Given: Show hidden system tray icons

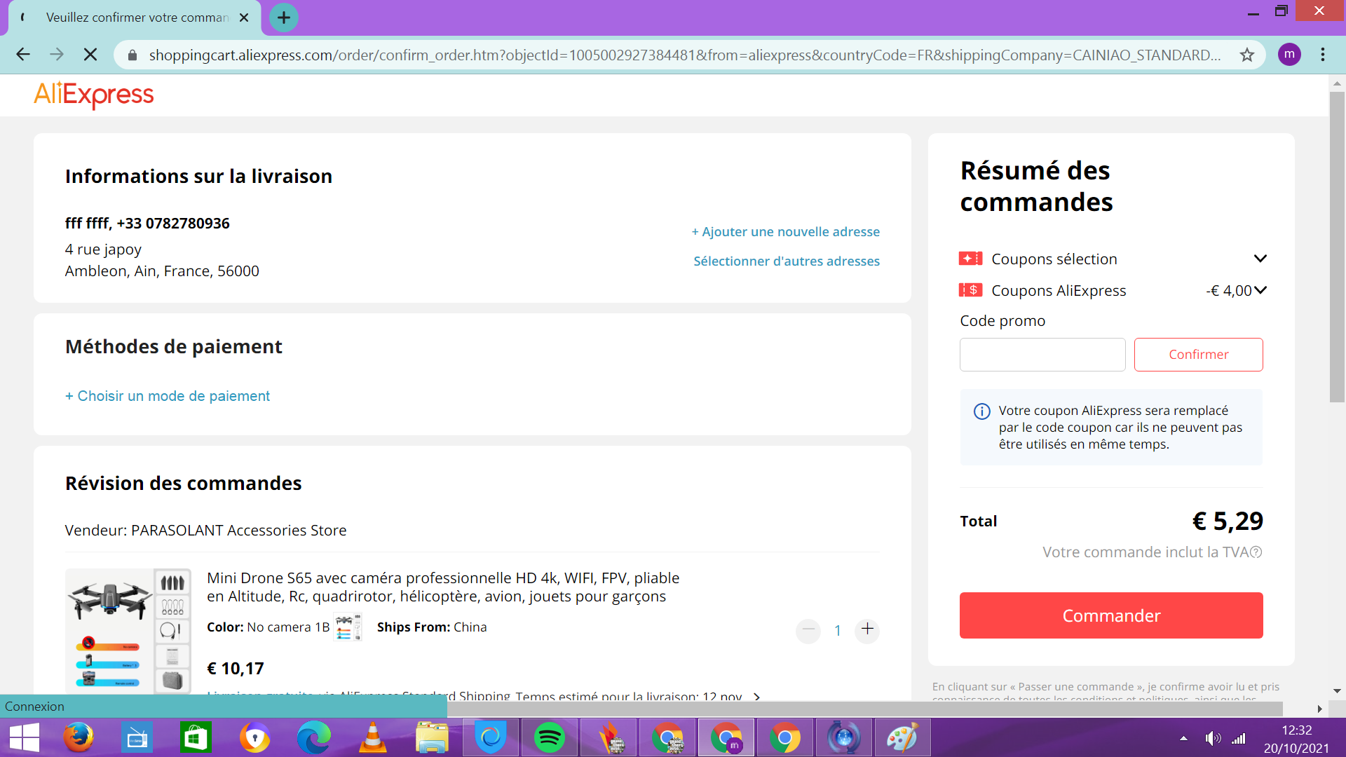Looking at the screenshot, I should pyautogui.click(x=1183, y=738).
